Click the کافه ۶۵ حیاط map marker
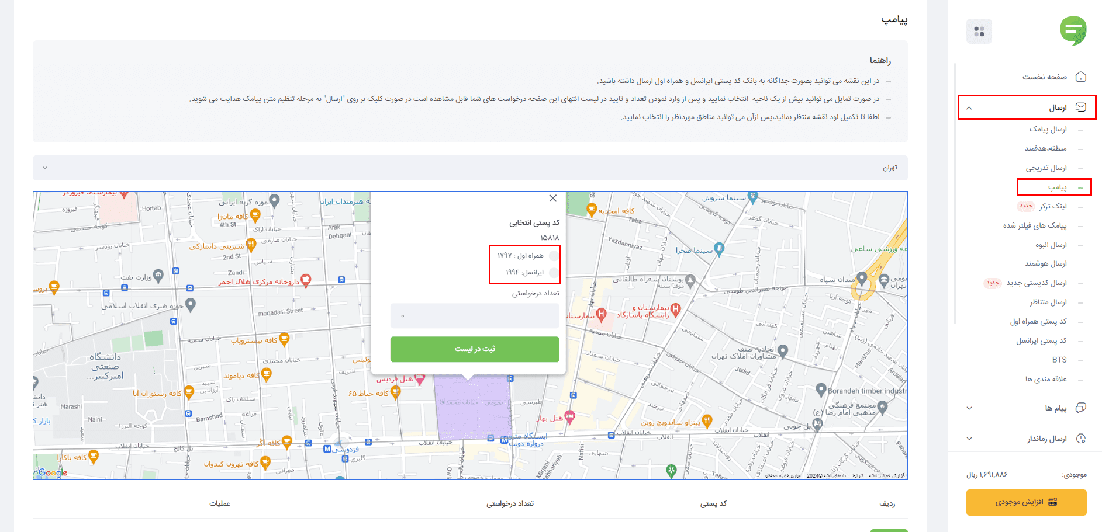Viewport: 1102px width, 532px height. coord(396,392)
